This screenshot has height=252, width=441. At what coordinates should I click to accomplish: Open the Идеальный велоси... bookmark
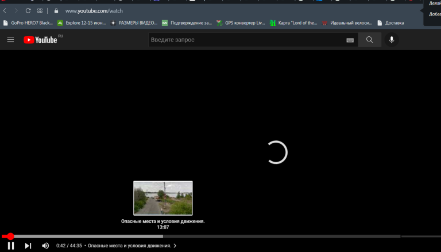[x=347, y=23]
